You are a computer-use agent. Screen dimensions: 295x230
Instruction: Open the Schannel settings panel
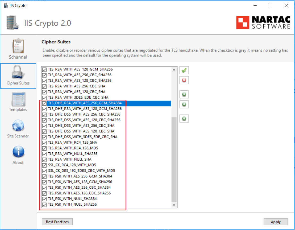pos(18,48)
